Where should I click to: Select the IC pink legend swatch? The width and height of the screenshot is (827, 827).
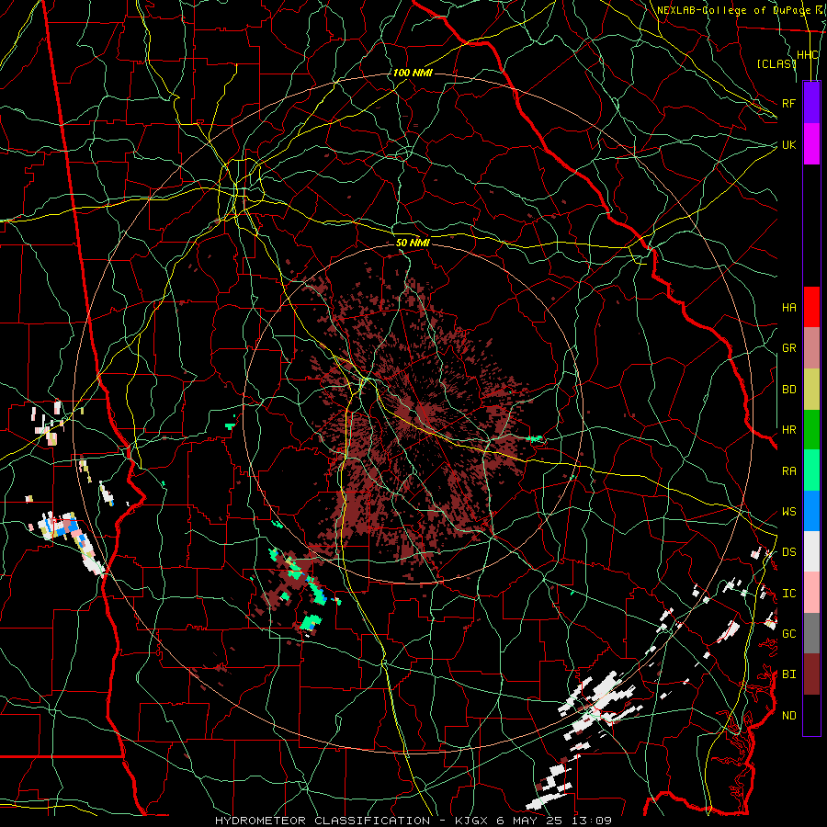point(811,593)
